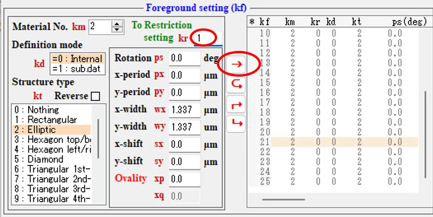433x217 pixels.
Task: Click the up-then-right arrow button
Action: tap(236, 105)
